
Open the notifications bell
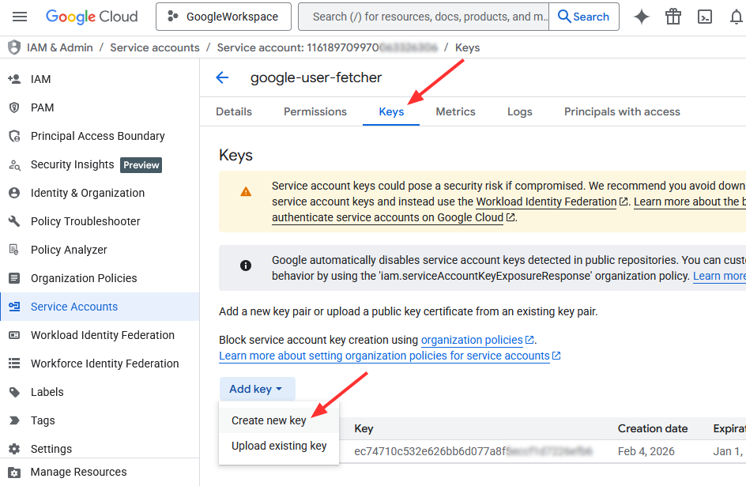click(x=737, y=17)
